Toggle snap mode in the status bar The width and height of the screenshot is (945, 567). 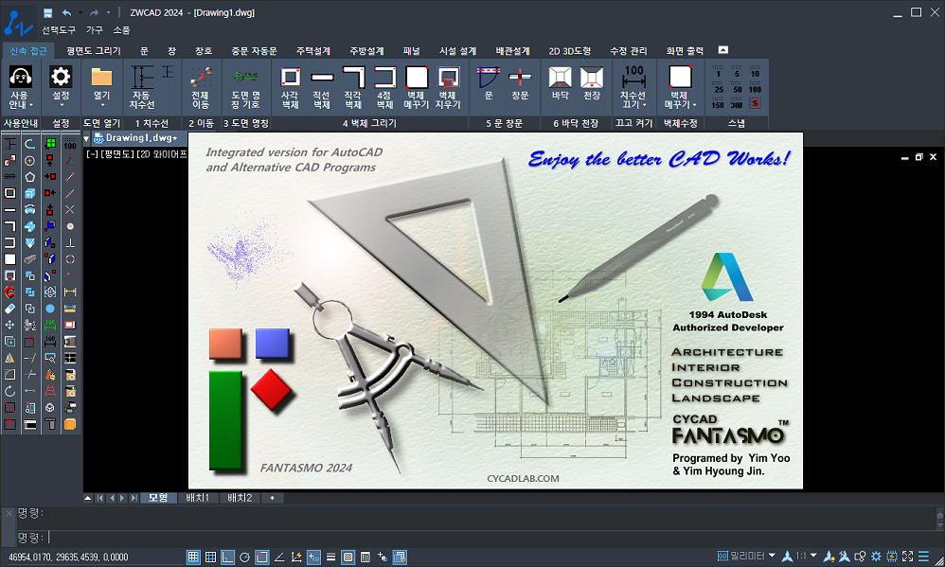[x=193, y=557]
